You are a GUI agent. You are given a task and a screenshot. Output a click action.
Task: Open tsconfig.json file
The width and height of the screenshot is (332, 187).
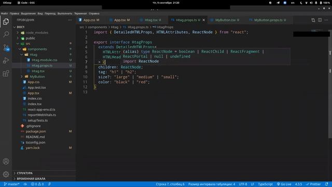35,142
